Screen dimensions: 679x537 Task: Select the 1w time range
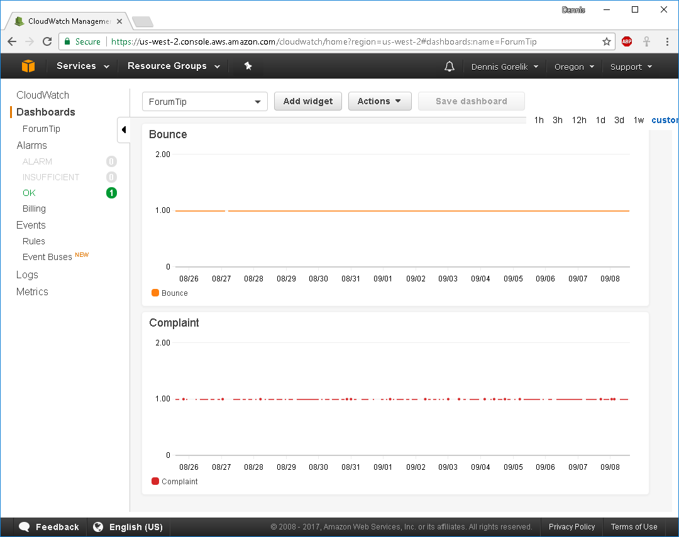pyautogui.click(x=639, y=120)
